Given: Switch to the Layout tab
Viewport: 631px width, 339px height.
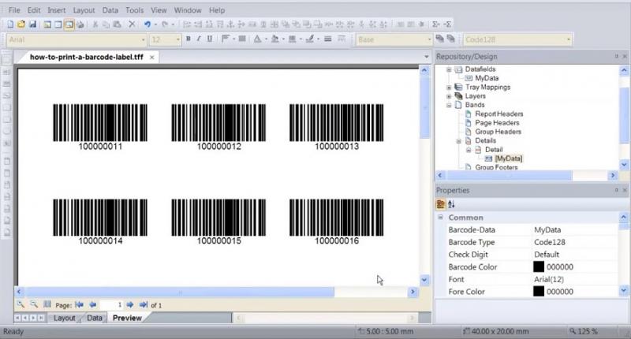Looking at the screenshot, I should 64,318.
